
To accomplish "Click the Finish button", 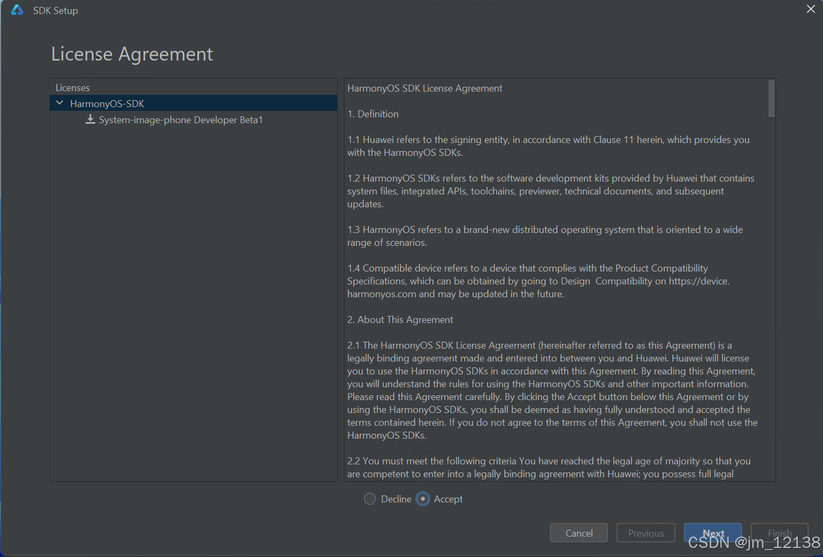I will tap(780, 533).
